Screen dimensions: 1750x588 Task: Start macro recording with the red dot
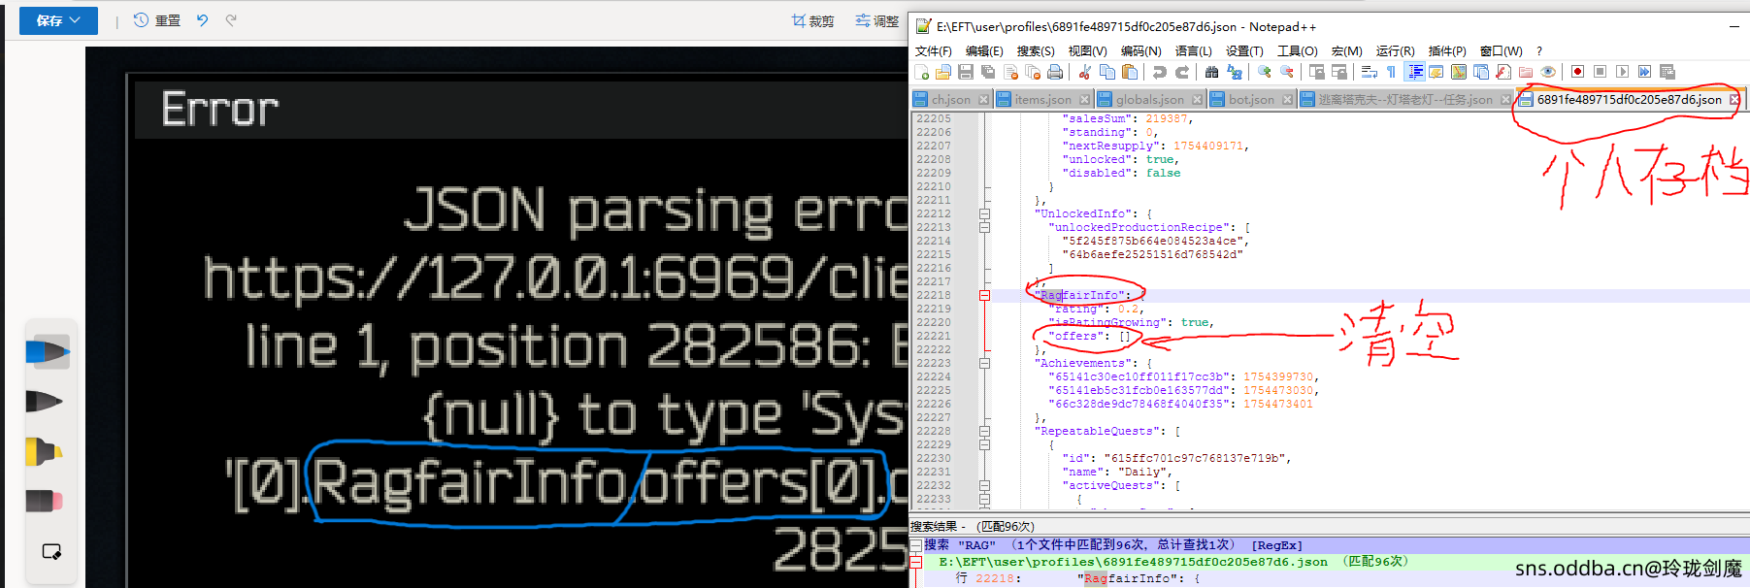[x=1578, y=72]
